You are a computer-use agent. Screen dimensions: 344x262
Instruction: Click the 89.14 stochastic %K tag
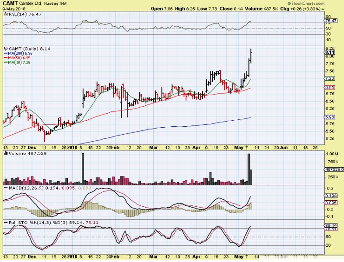(331, 226)
